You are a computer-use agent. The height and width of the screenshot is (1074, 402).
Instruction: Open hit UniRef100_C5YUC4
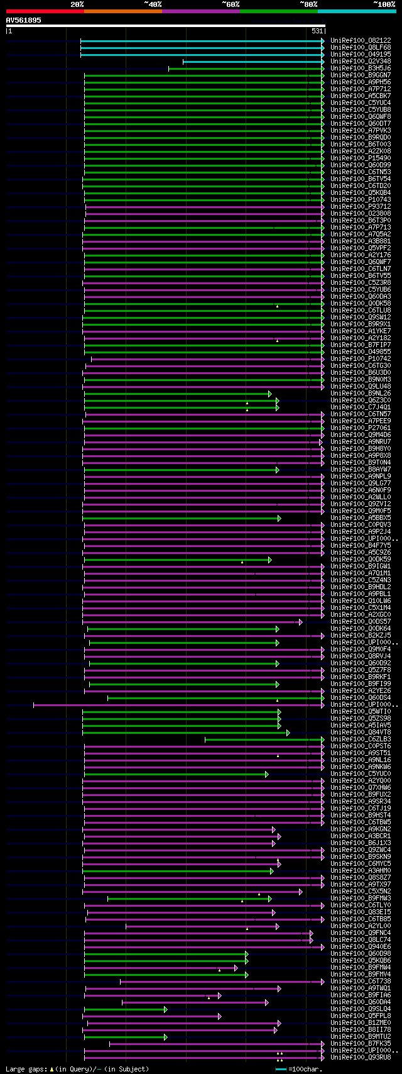tap(361, 102)
